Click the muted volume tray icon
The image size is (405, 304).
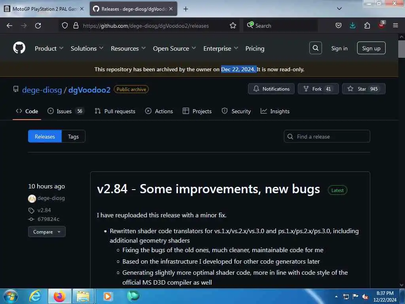coord(365,297)
